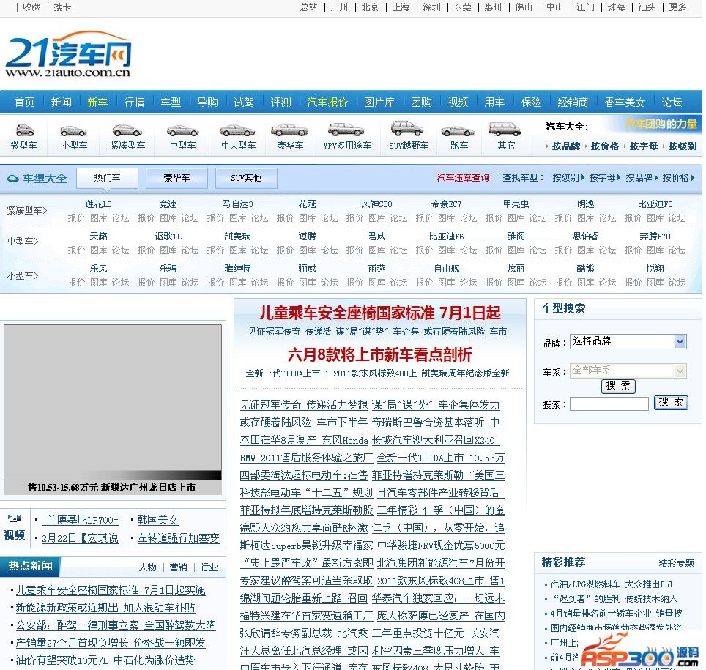The image size is (706, 670).
Task: Open news 新能源新政策或近期出 加大混动车补贴
Action: (x=105, y=608)
